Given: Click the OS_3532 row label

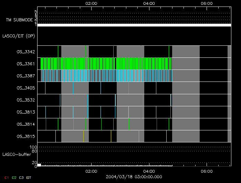Looking at the screenshot, I should coord(26,100).
